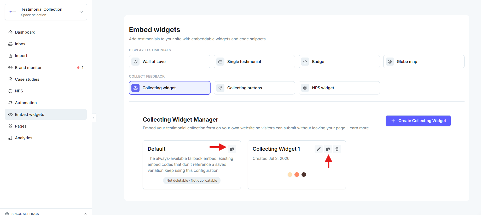Choose the Badge widget option
The height and width of the screenshot is (215, 481).
339,62
